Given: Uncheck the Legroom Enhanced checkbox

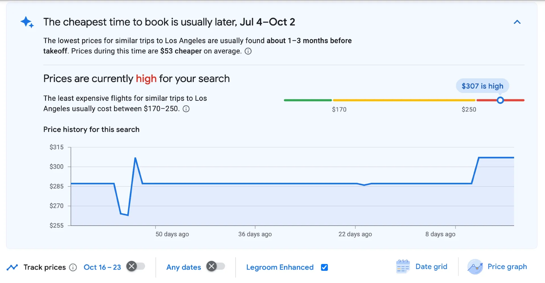Looking at the screenshot, I should 324,267.
